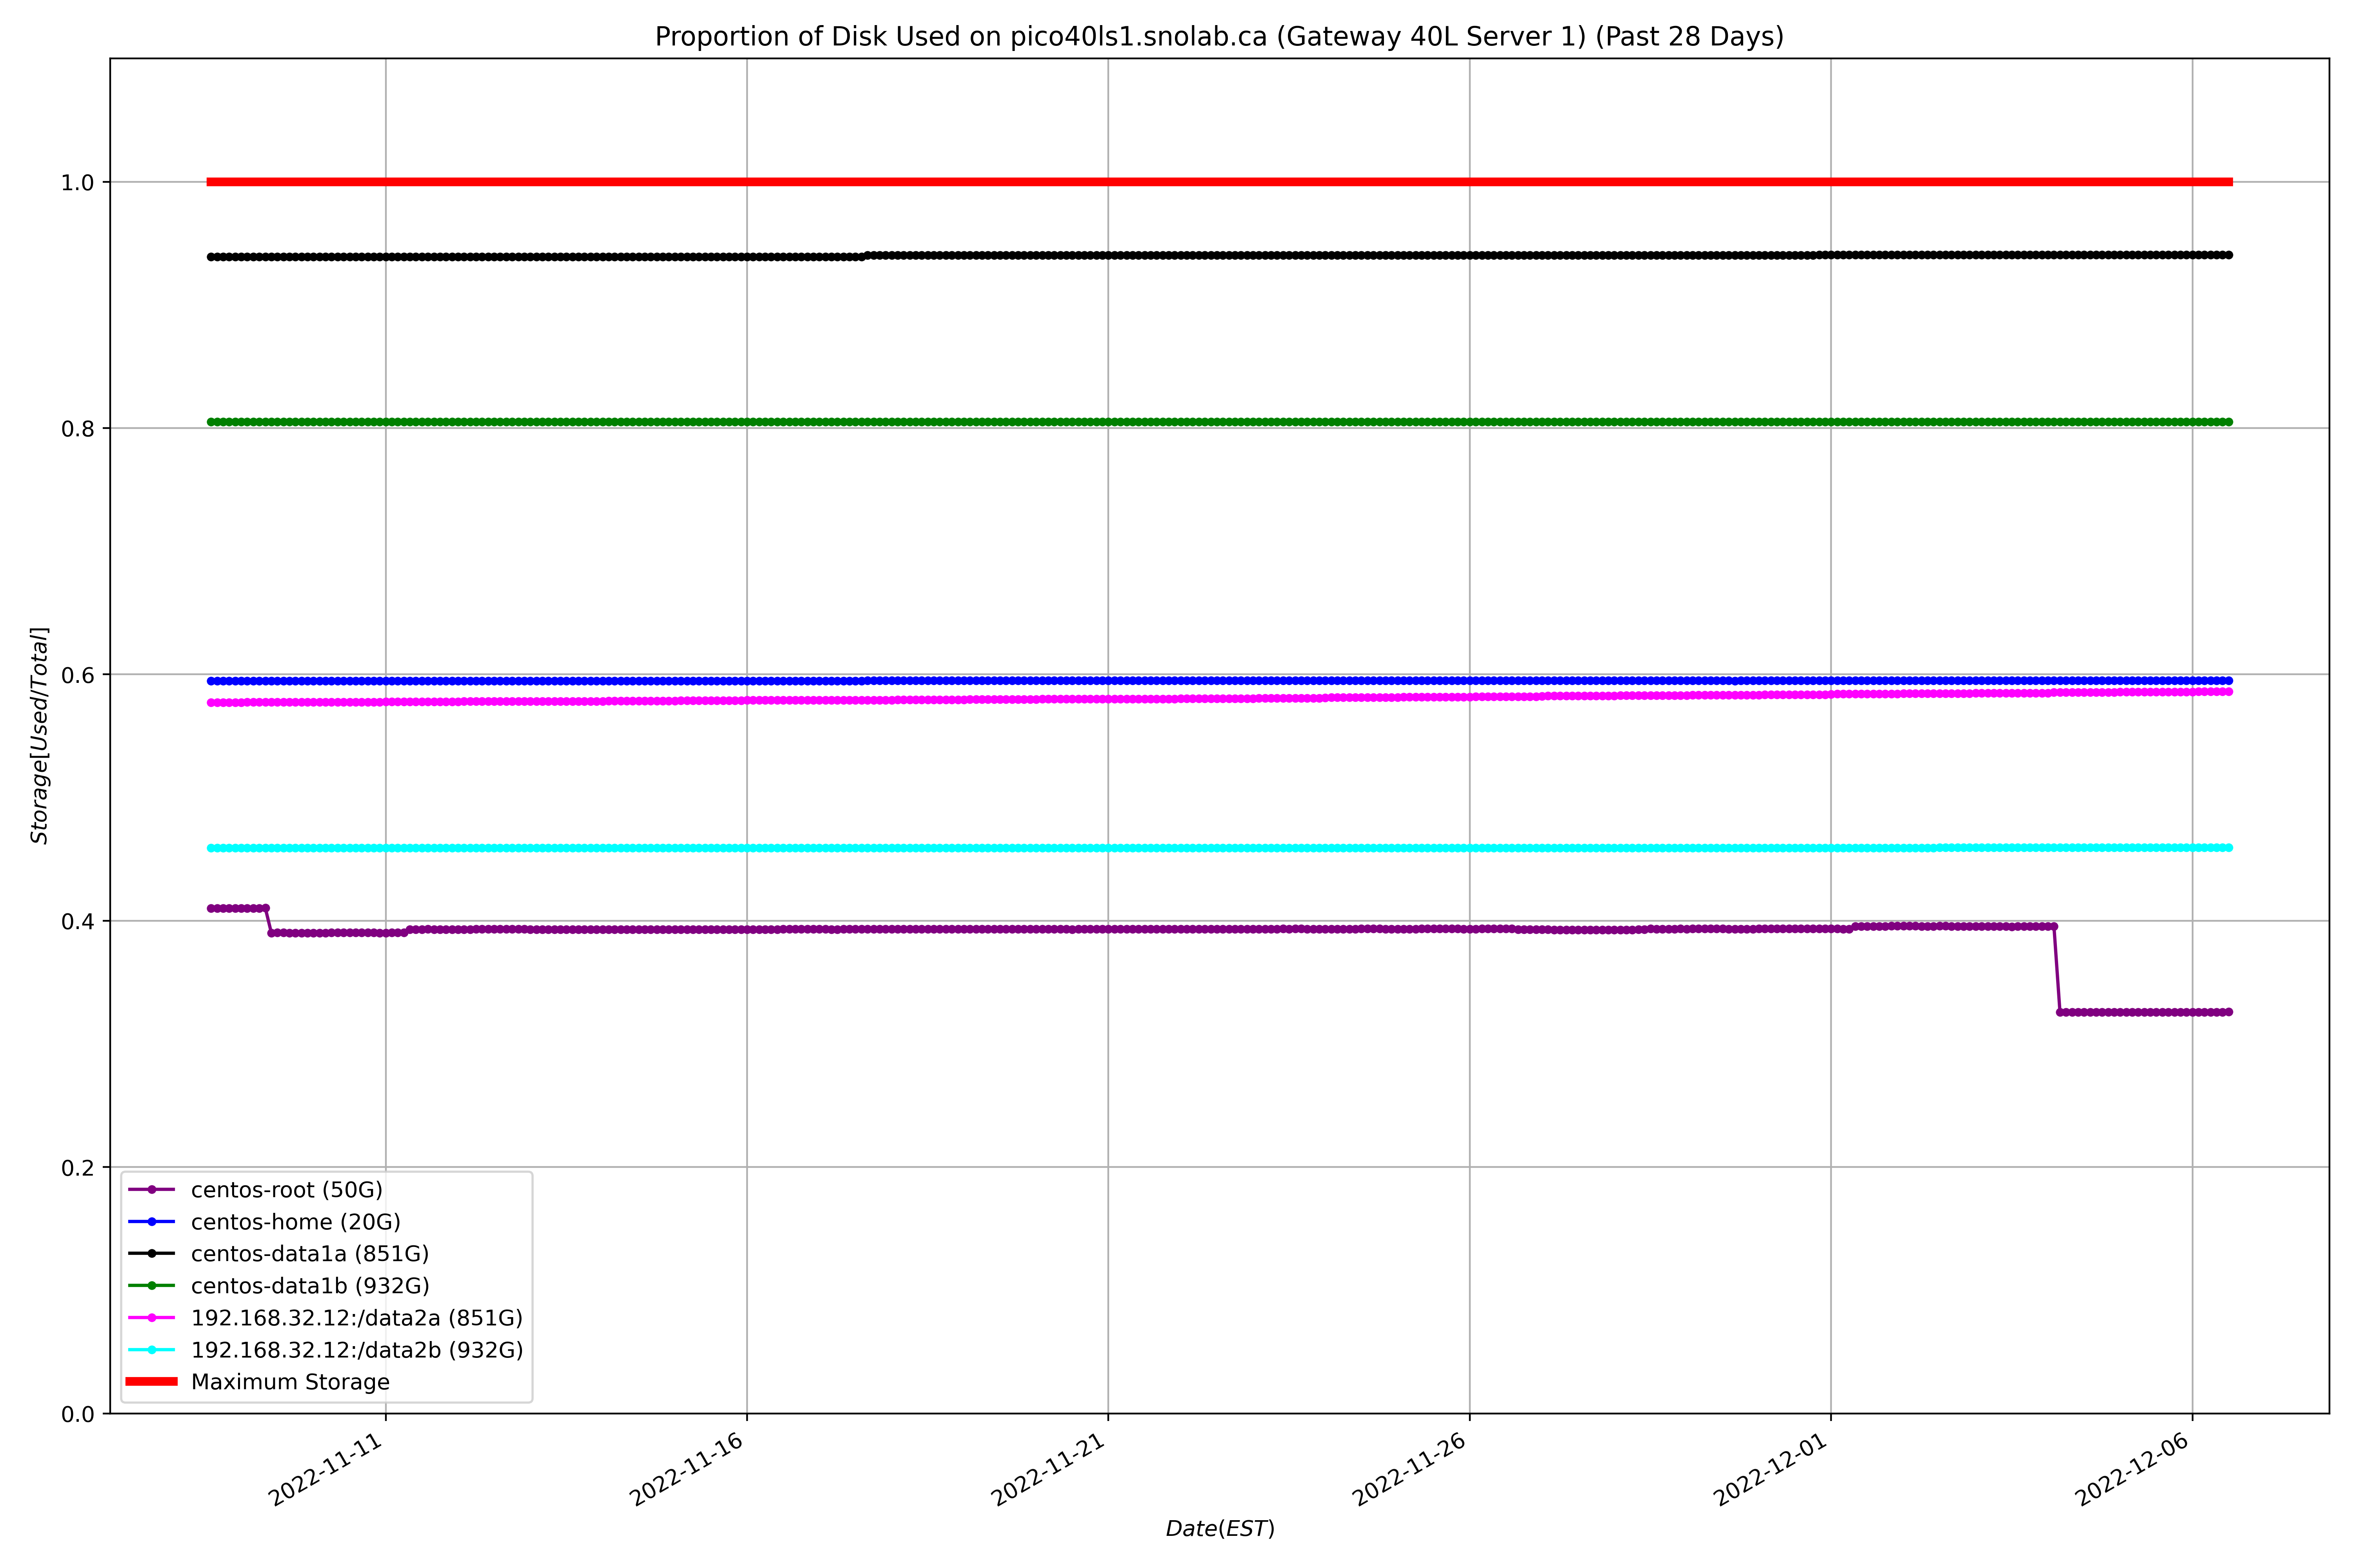Select the 'Maximum Storage' legend label
The image size is (2353, 1568).
point(290,1382)
